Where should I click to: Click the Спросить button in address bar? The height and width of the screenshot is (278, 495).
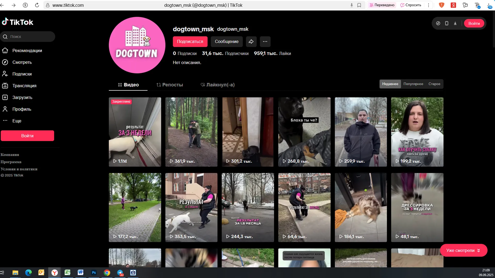(411, 5)
